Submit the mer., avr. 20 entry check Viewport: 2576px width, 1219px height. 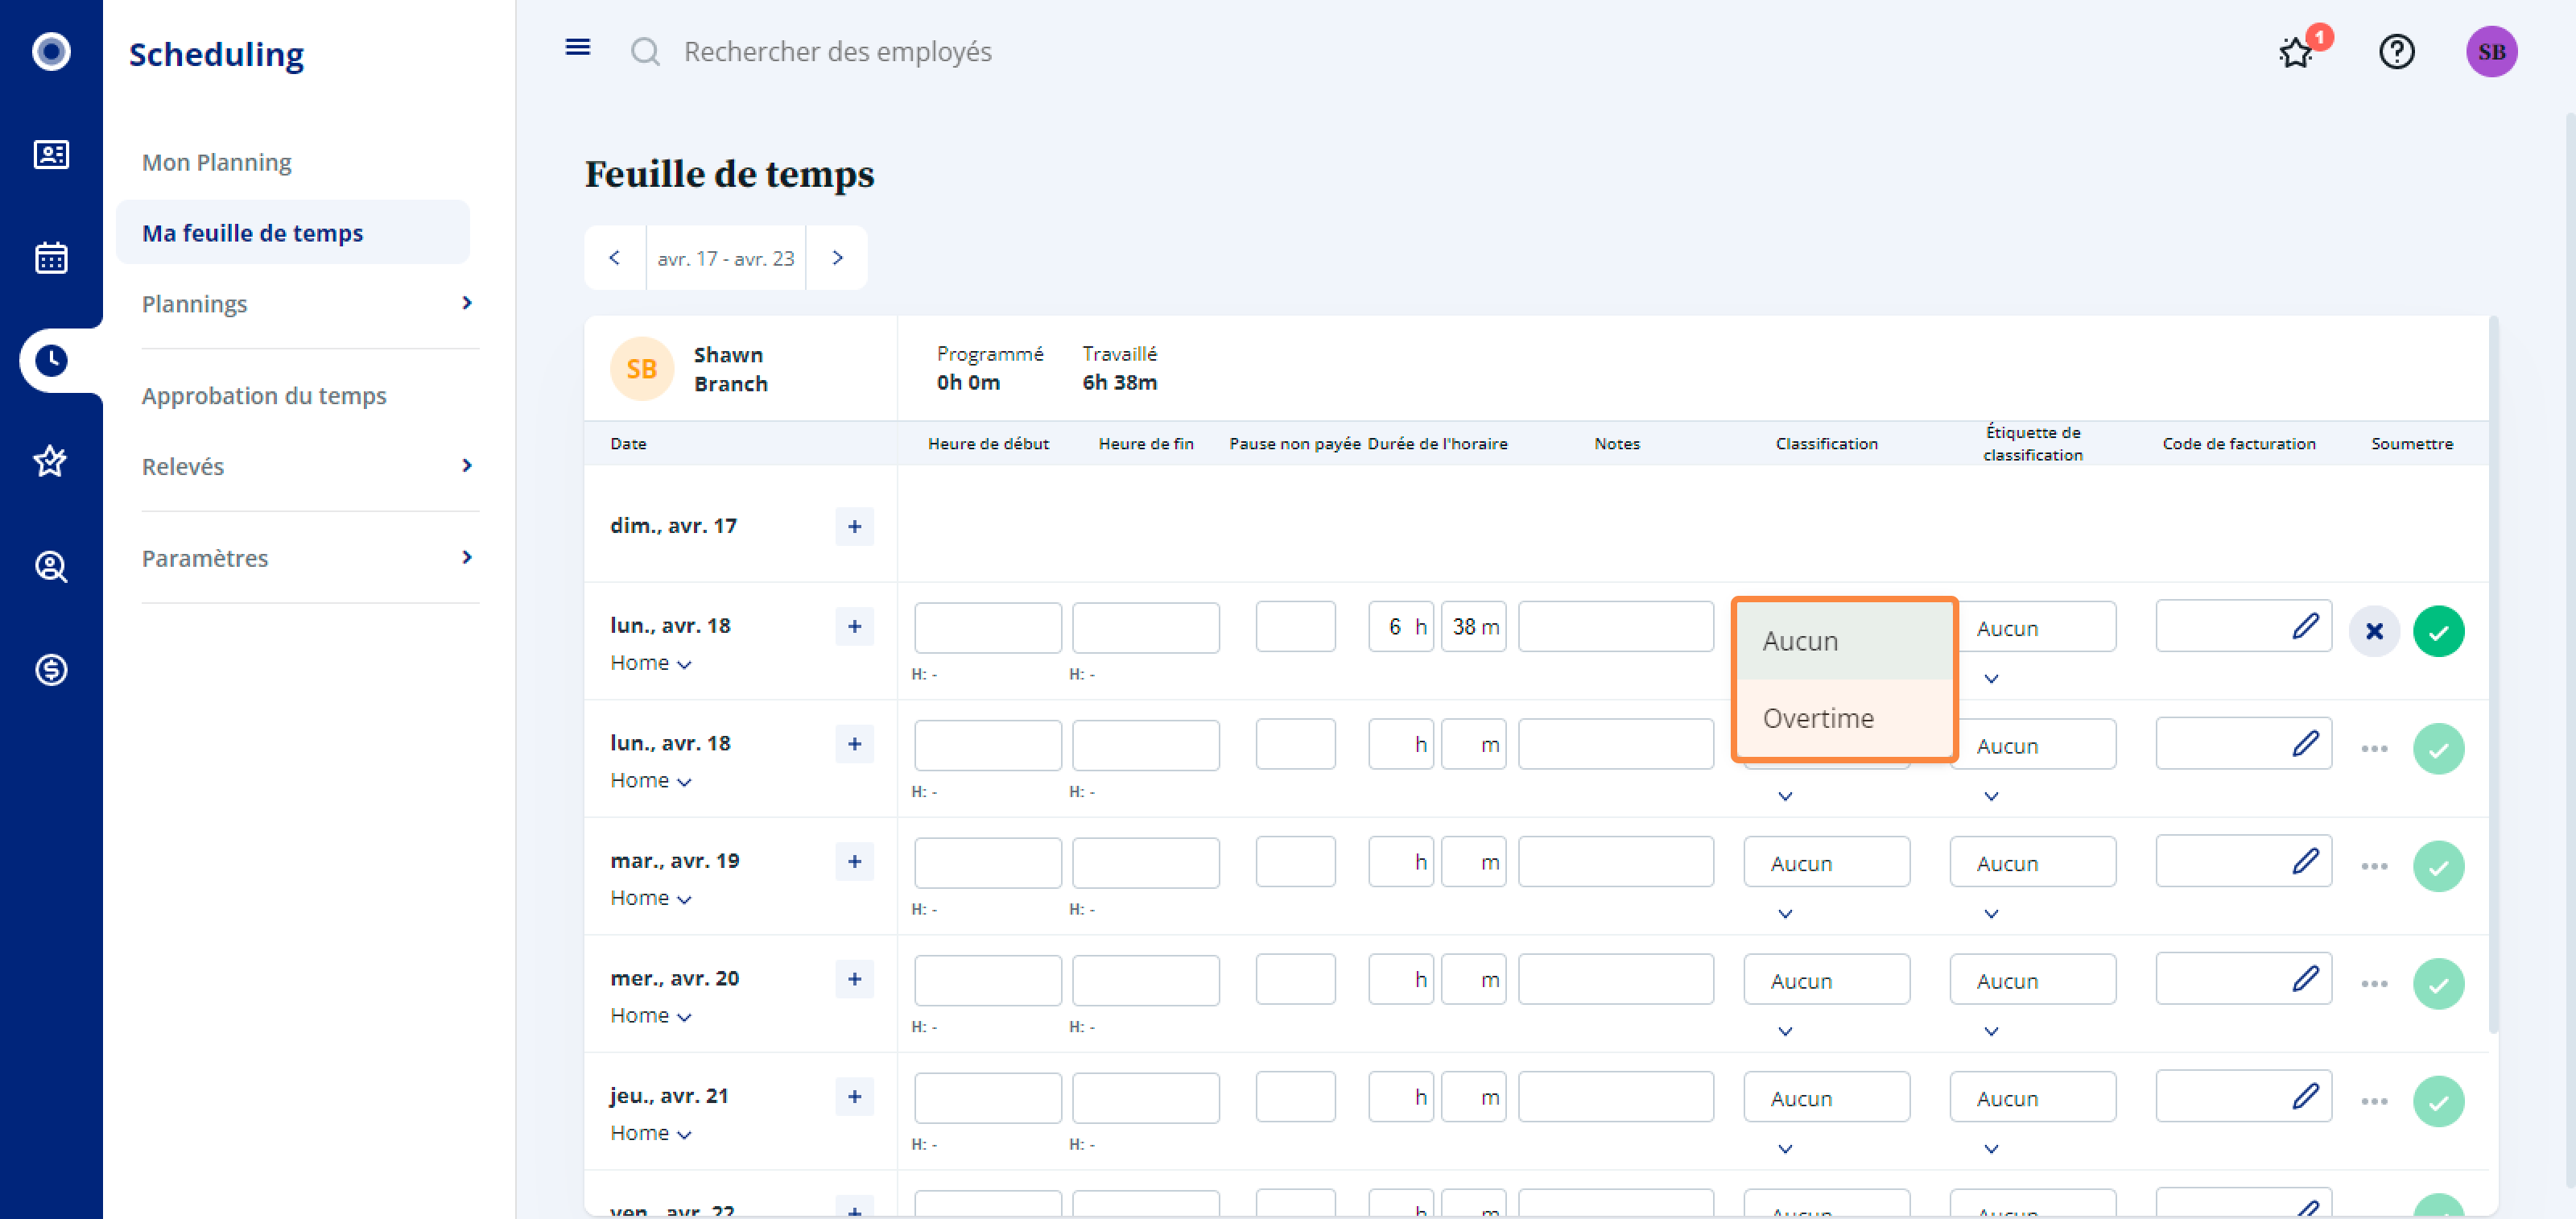(x=2438, y=984)
